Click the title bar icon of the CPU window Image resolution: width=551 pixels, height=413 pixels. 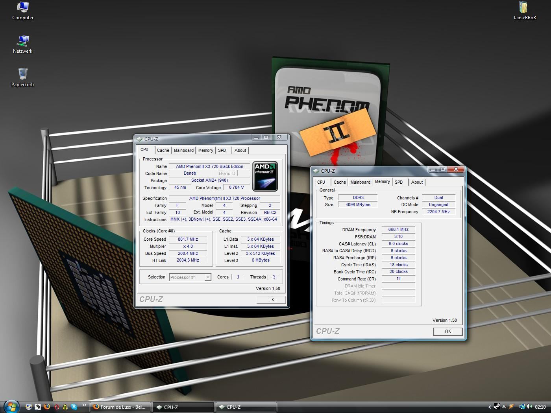tap(139, 139)
